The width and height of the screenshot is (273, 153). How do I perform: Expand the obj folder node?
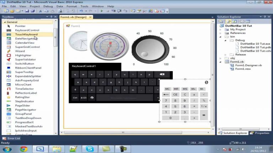click(x=220, y=58)
